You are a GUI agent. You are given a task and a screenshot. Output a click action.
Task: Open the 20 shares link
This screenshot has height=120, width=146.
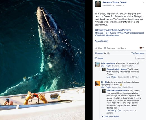[99, 58]
